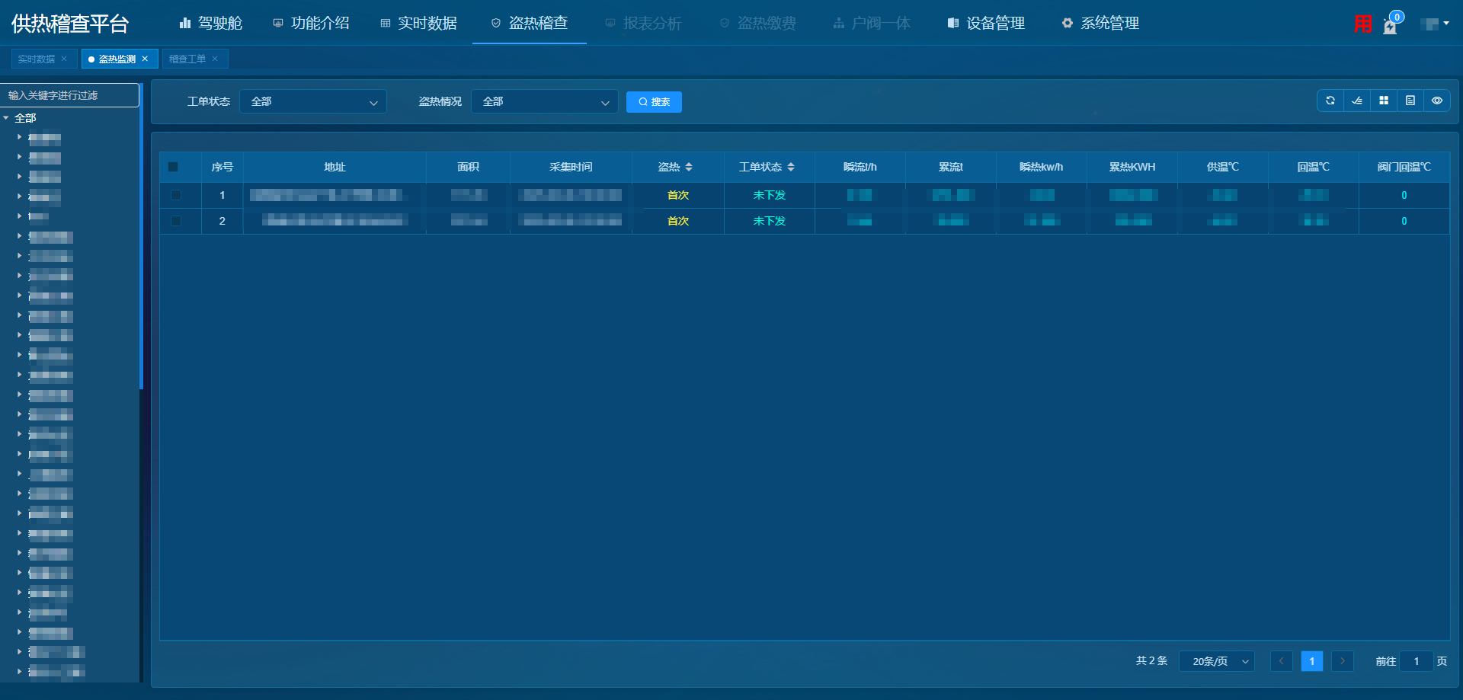
Task: Open column selection via the checklist icon
Action: pos(1357,100)
